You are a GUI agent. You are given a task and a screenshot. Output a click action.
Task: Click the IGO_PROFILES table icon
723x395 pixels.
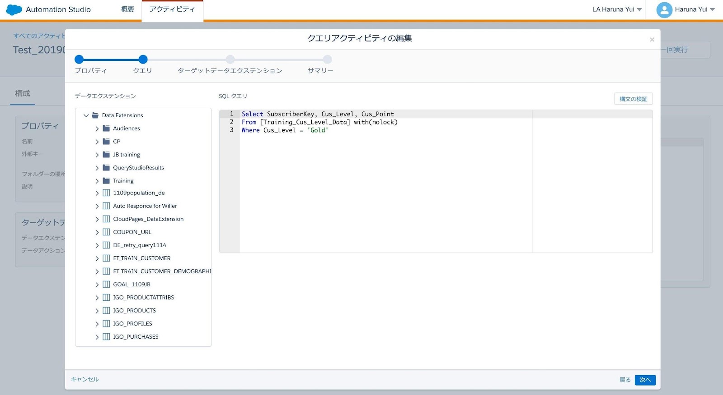pos(106,324)
